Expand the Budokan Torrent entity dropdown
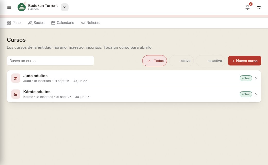Image resolution: width=268 pixels, height=165 pixels. click(65, 7)
